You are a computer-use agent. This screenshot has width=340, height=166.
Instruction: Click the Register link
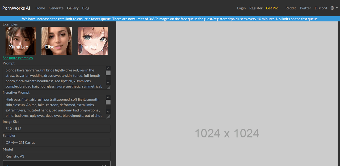256,8
